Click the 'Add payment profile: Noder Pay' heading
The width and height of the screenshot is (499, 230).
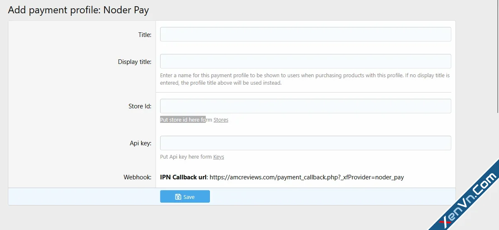point(78,10)
